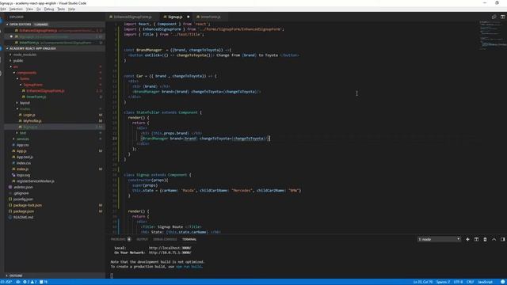507x285 pixels.
Task: Click the feedback smiley in status bar
Action: click(503, 282)
